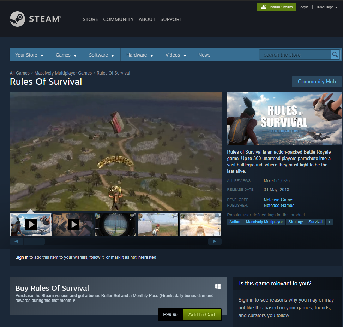Click the Windows platform icon
Image resolution: width=343 pixels, height=327 pixels.
(x=218, y=286)
